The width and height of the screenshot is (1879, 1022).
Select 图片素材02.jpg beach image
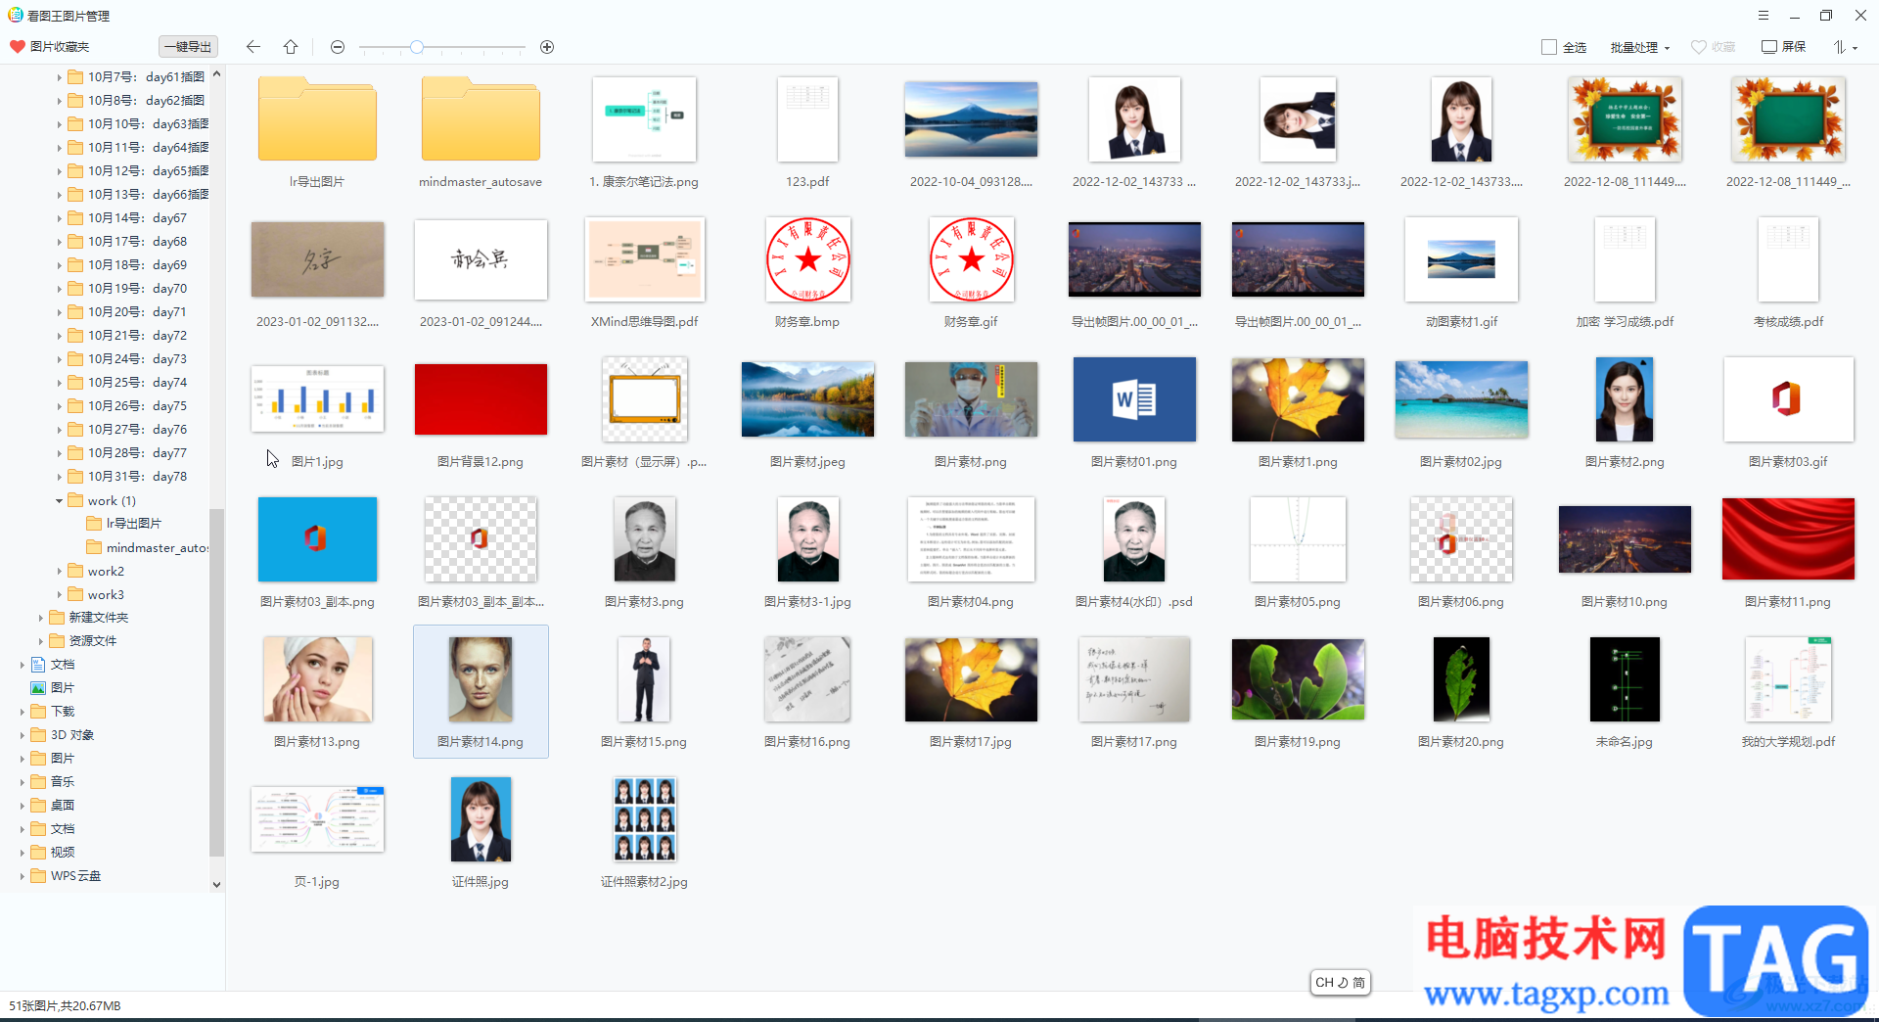(x=1461, y=399)
